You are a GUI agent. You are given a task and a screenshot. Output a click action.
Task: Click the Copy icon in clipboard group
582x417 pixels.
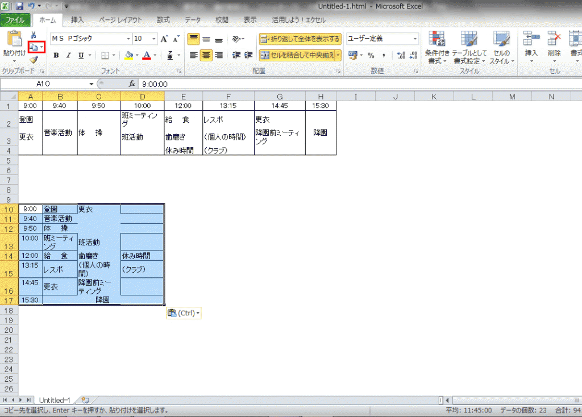pos(34,48)
